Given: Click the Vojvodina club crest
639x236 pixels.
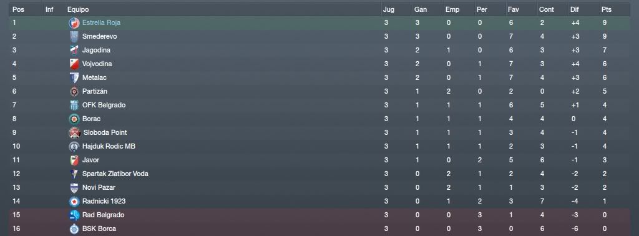Looking at the screenshot, I should (x=74, y=64).
